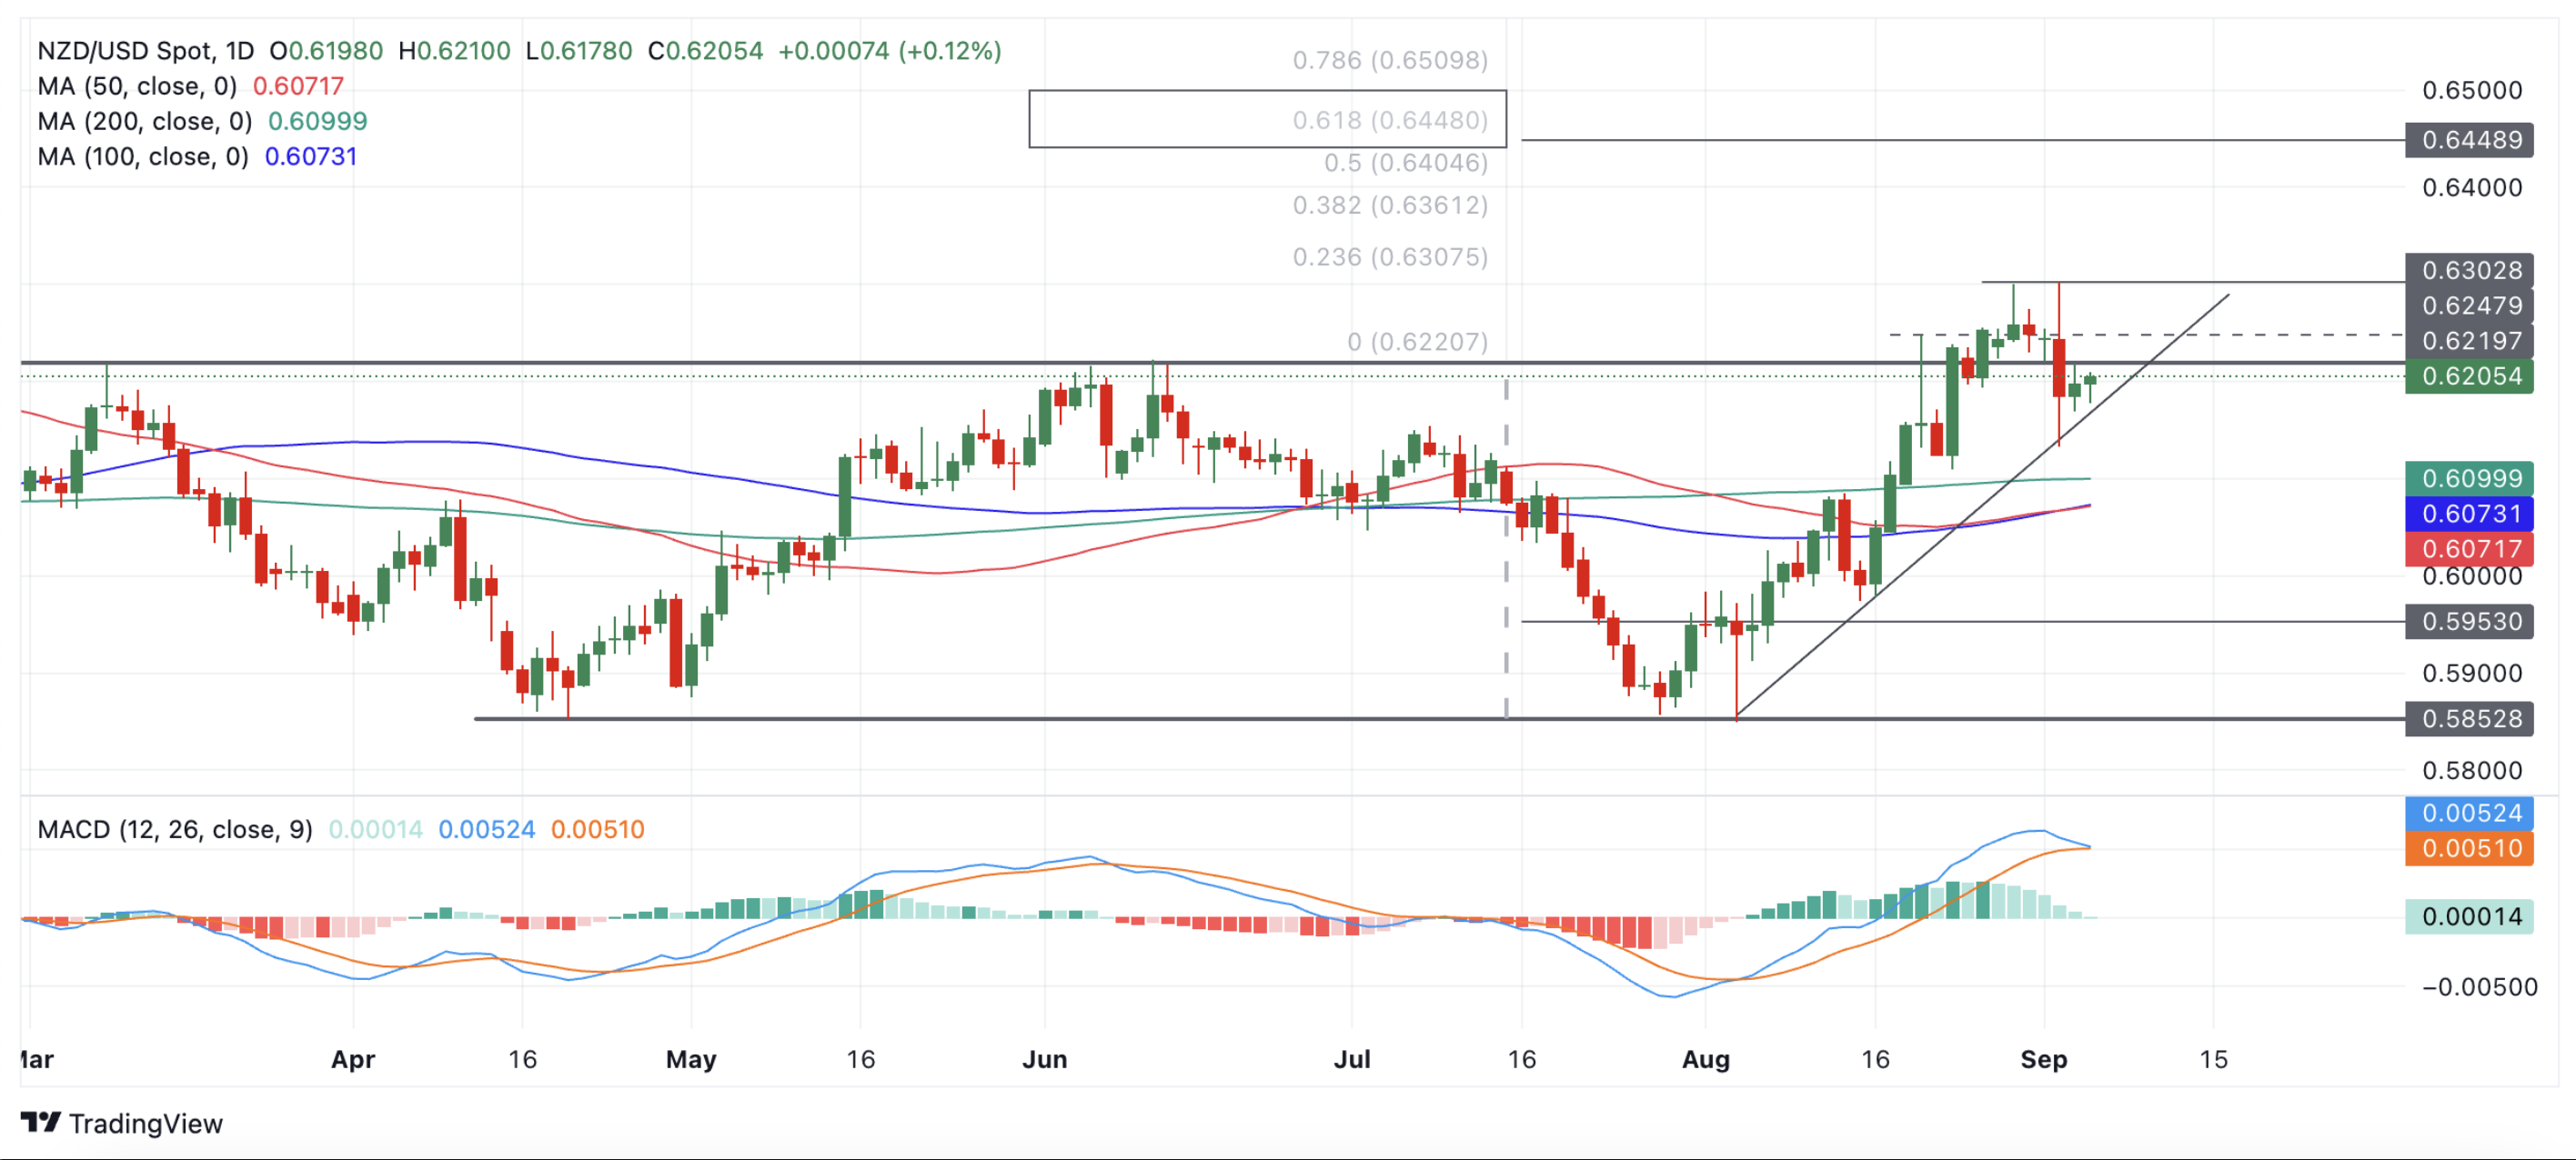The height and width of the screenshot is (1160, 2576).
Task: Open the TradingView text link
Action: [146, 1123]
